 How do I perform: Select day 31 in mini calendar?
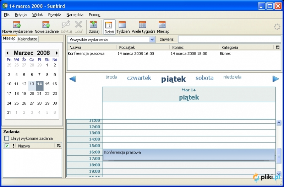9,112
